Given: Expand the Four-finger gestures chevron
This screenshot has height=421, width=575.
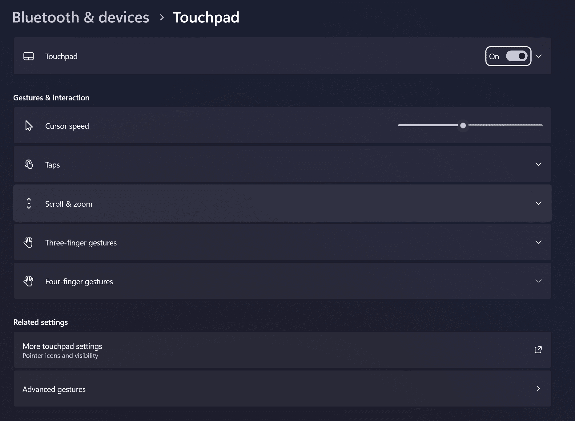Looking at the screenshot, I should tap(538, 281).
